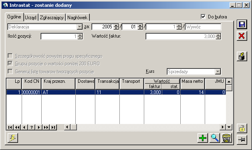Select the transaction cell showing 11
This screenshot has width=252, height=150.
point(107,92)
